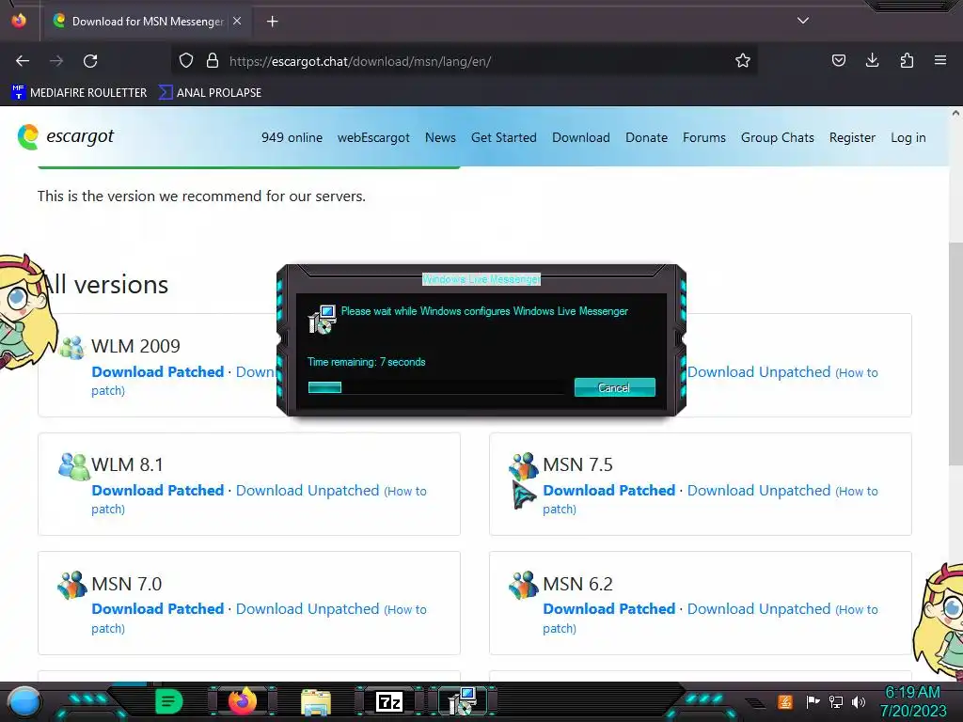Click the padlock site security icon
The image size is (963, 722).
tap(213, 61)
